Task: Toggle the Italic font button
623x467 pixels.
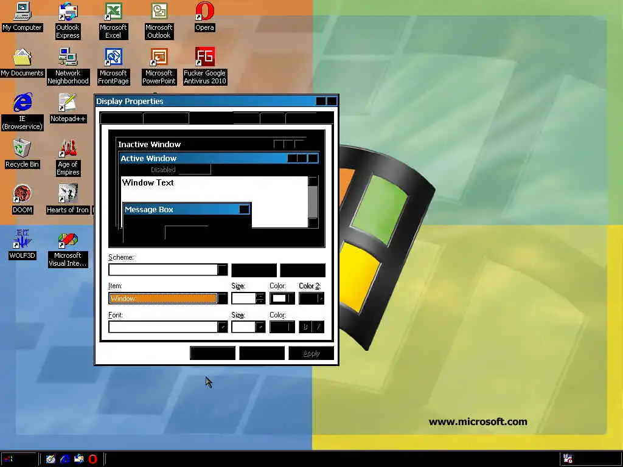Action: [318, 327]
